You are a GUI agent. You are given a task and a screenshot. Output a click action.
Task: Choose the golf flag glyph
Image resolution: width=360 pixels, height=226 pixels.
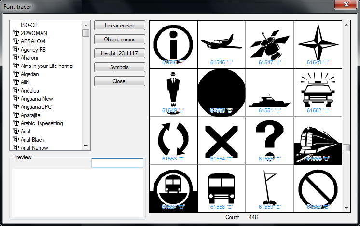[x=270, y=187]
